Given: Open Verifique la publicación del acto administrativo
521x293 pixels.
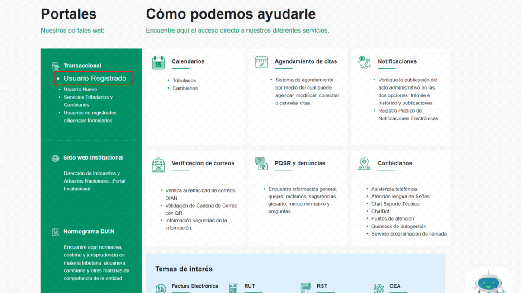Looking at the screenshot, I should pyautogui.click(x=408, y=91).
